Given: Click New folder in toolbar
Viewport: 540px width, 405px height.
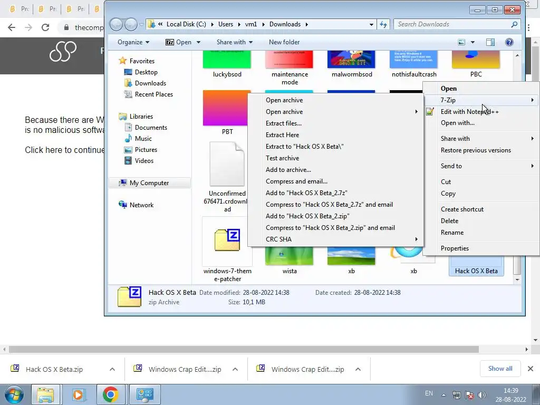Looking at the screenshot, I should pyautogui.click(x=284, y=42).
